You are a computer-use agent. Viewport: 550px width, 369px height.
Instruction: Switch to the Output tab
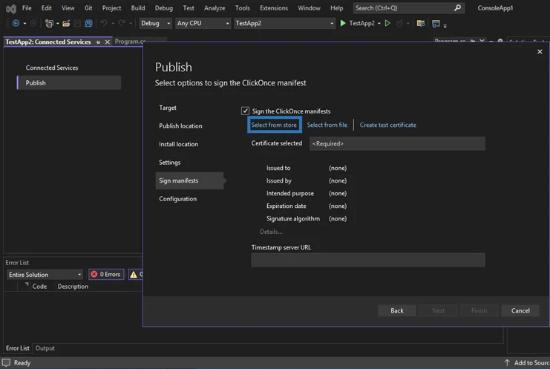coord(45,348)
